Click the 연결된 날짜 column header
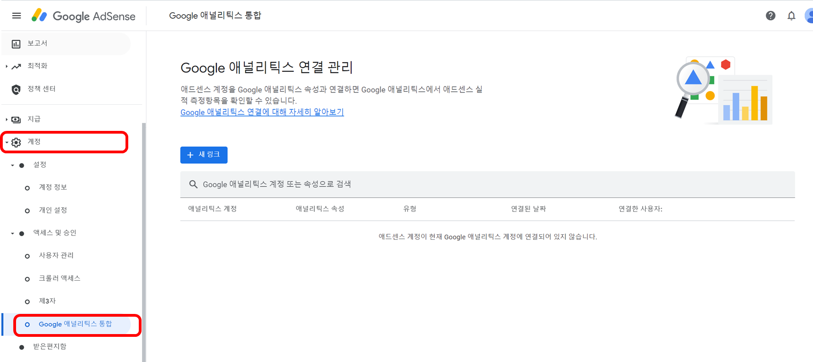 529,209
